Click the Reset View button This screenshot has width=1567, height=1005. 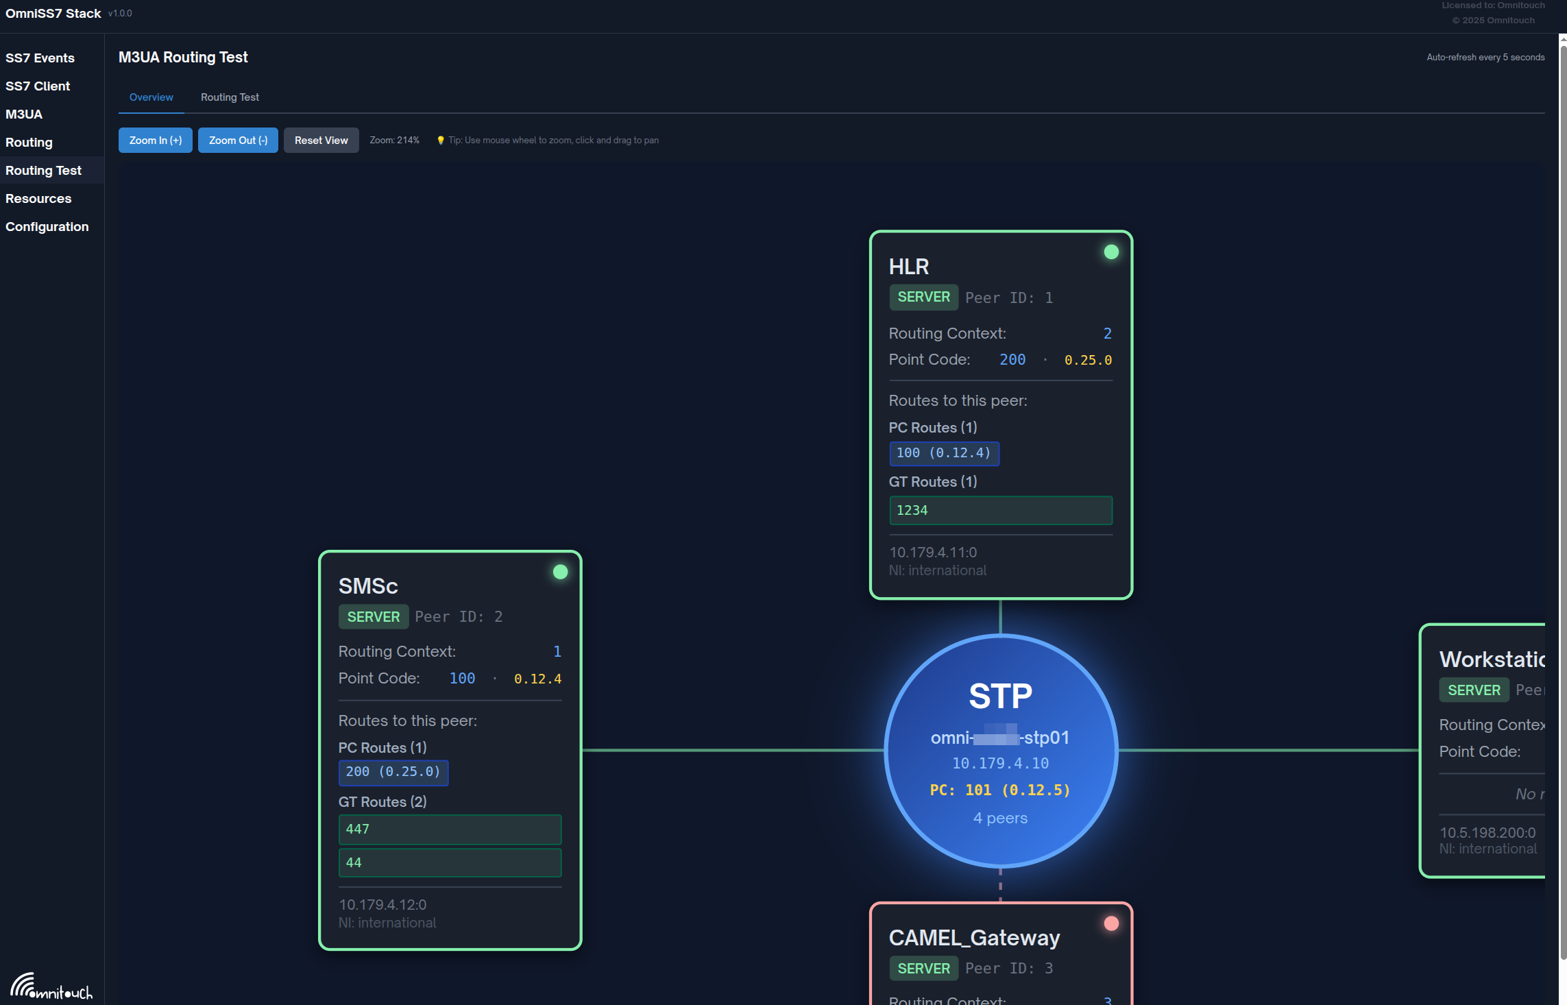321,140
